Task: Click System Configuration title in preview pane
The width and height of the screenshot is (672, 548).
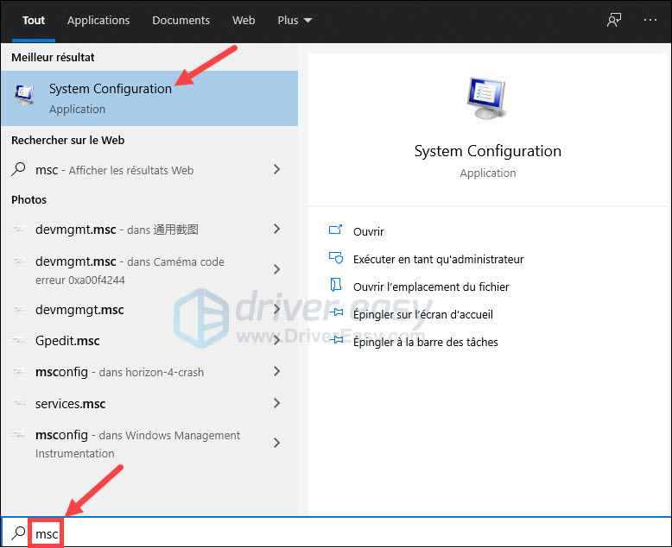Action: pos(487,152)
